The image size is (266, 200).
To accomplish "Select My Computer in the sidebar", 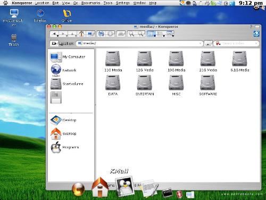I will pyautogui.click(x=68, y=57).
